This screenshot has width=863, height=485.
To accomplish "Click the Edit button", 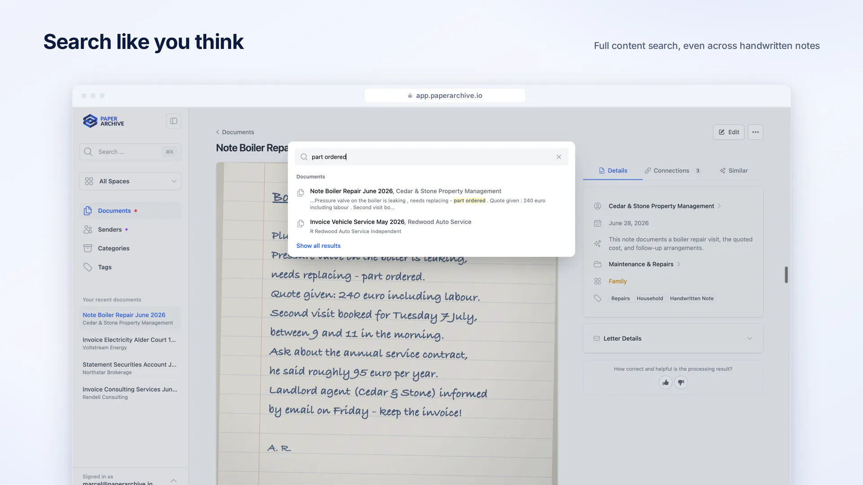I will click(729, 132).
